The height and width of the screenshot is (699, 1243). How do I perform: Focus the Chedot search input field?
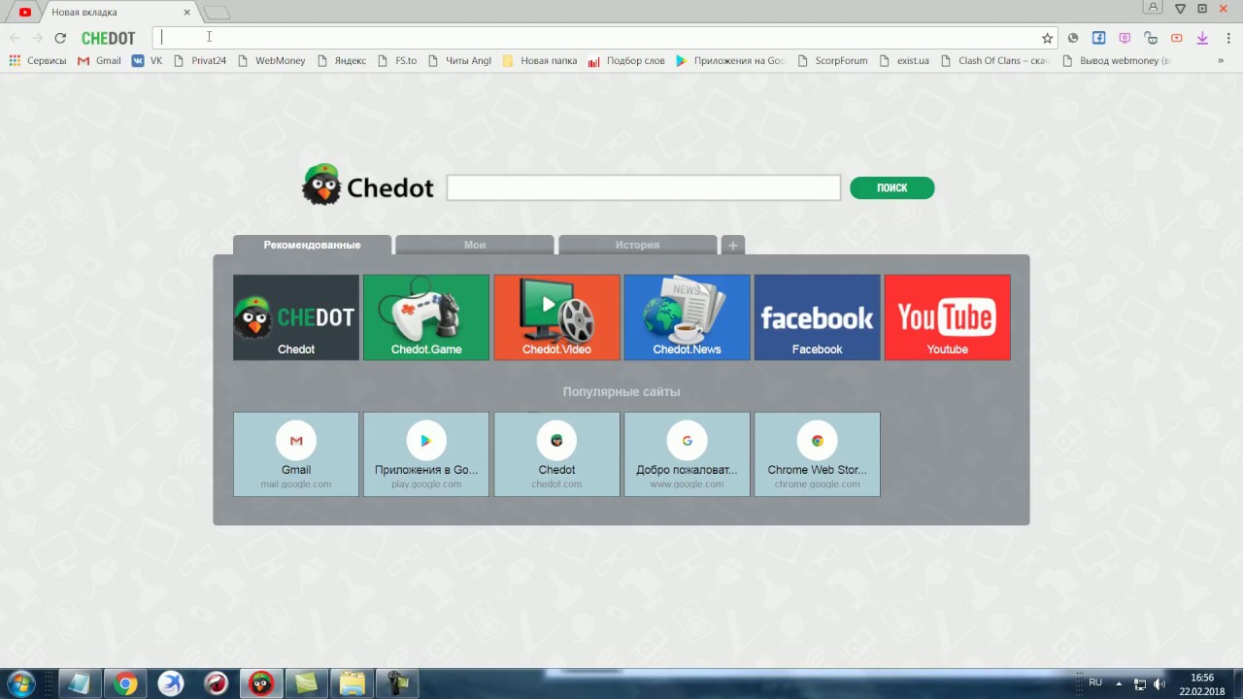click(643, 188)
